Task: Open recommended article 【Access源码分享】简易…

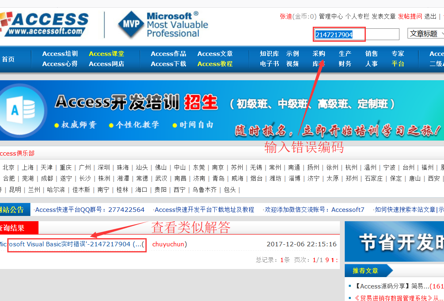Action: coord(399,286)
